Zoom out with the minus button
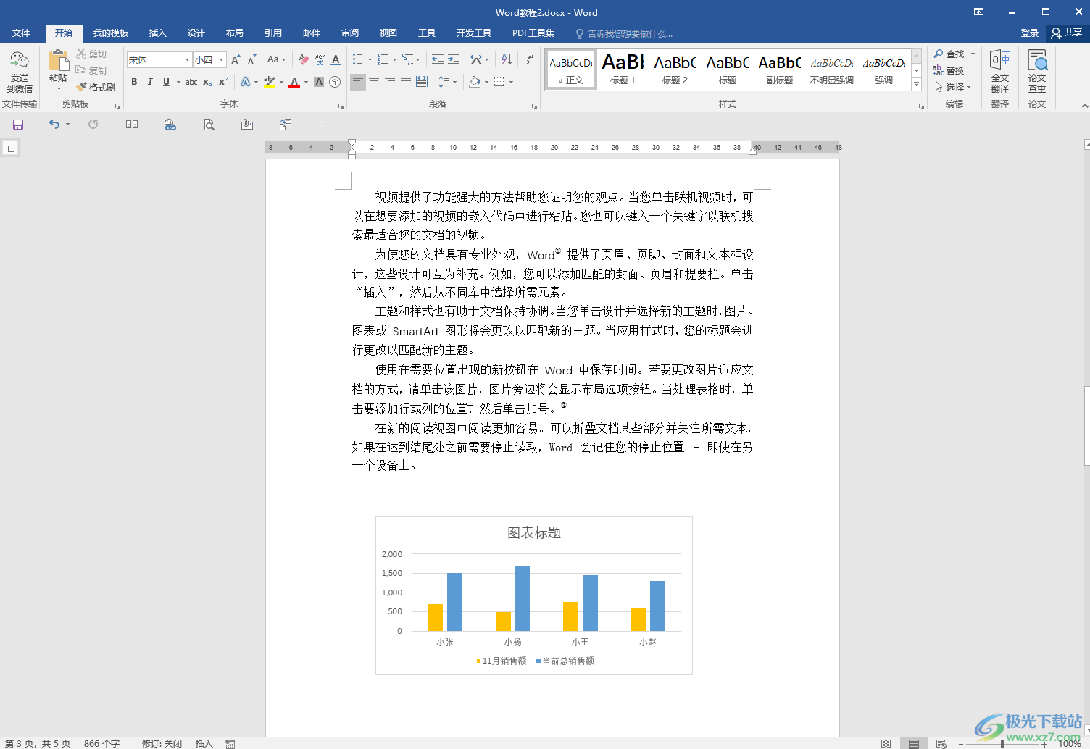This screenshot has height=749, width=1090. click(961, 744)
